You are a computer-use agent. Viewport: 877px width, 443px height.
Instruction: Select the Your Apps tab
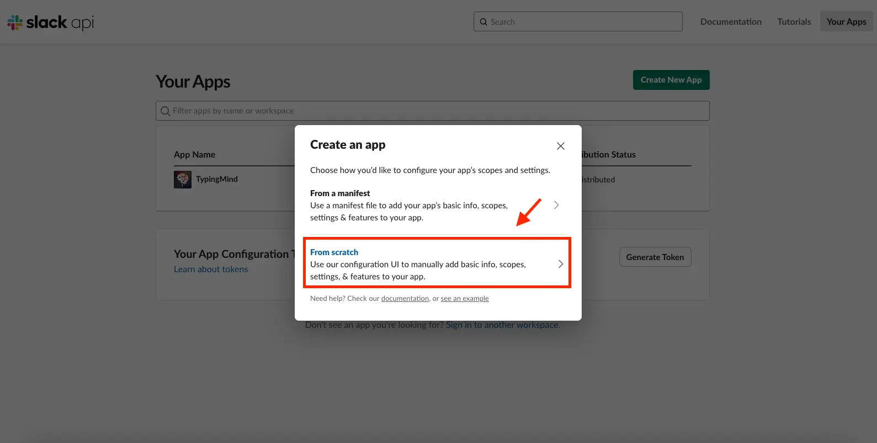point(847,21)
